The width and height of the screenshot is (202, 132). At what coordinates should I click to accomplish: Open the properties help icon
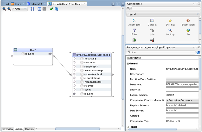198,52
